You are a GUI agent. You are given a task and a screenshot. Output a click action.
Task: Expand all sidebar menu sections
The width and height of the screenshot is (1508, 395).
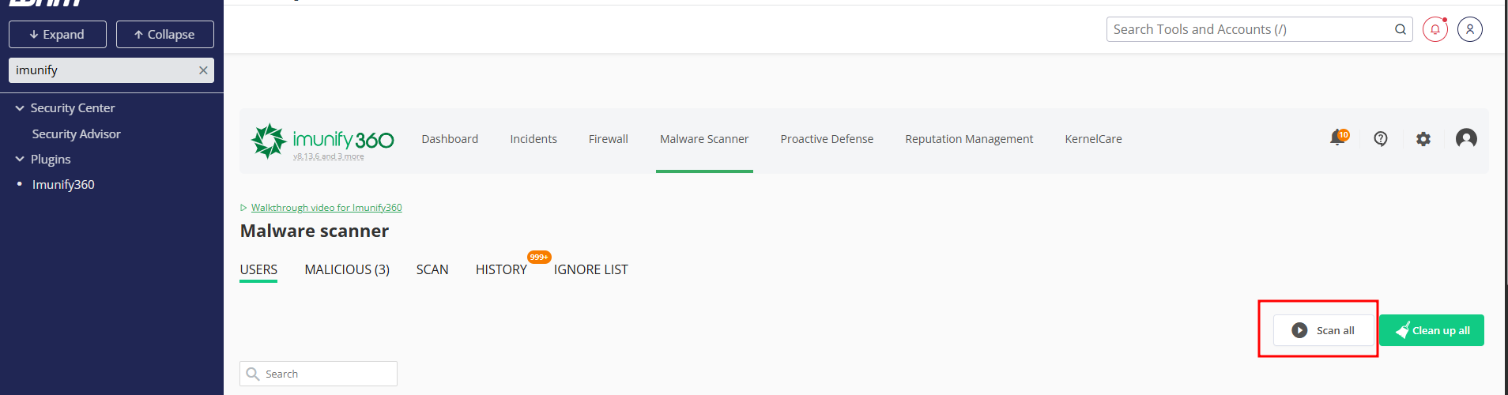(58, 35)
